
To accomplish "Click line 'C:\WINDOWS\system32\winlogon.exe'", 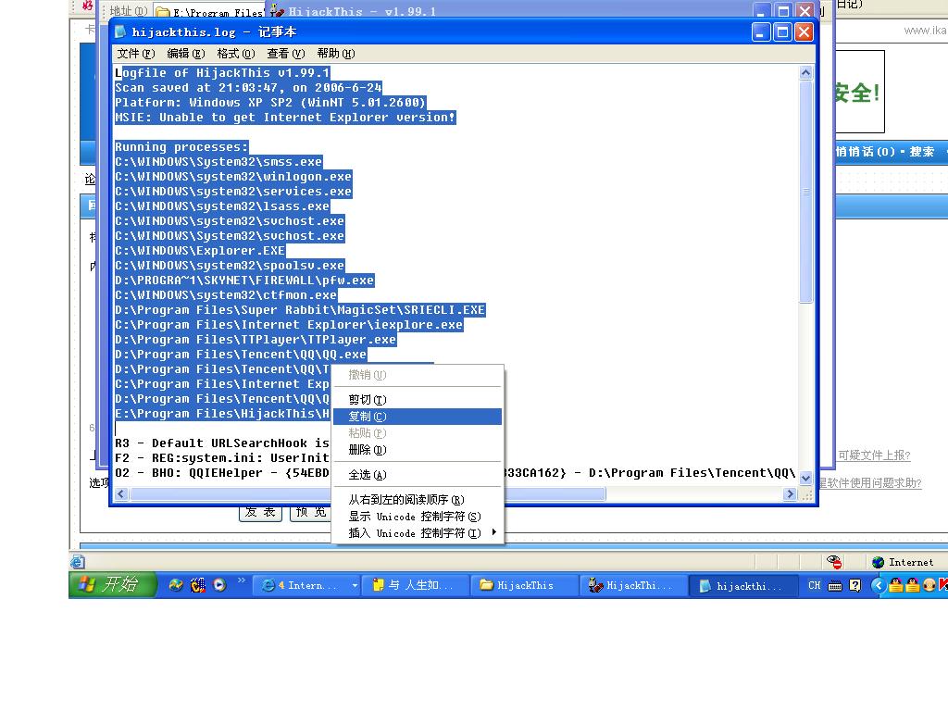I will (x=232, y=177).
